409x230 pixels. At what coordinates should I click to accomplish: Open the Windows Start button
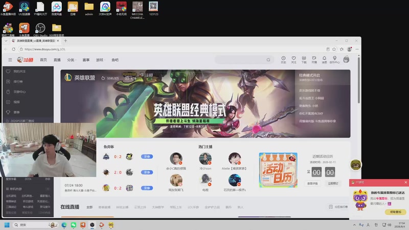[x=7, y=225]
